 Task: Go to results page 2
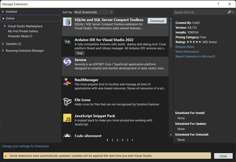click(113, 140)
